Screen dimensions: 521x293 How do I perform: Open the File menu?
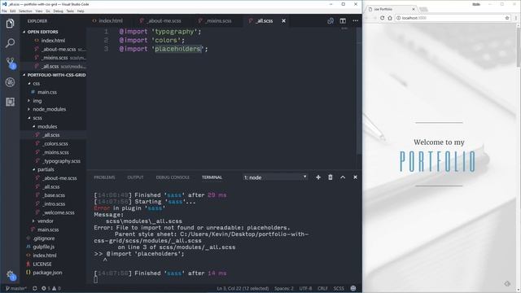point(4,11)
